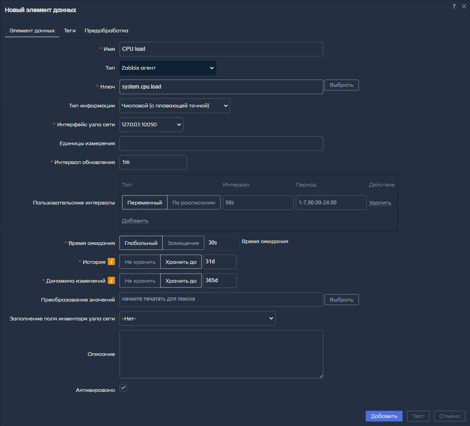Select Хранить до for История
The width and height of the screenshot is (470, 426).
tap(181, 262)
